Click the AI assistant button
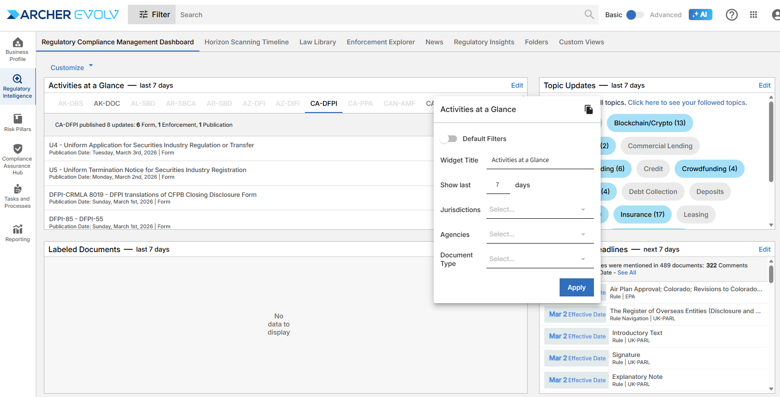 coord(700,15)
